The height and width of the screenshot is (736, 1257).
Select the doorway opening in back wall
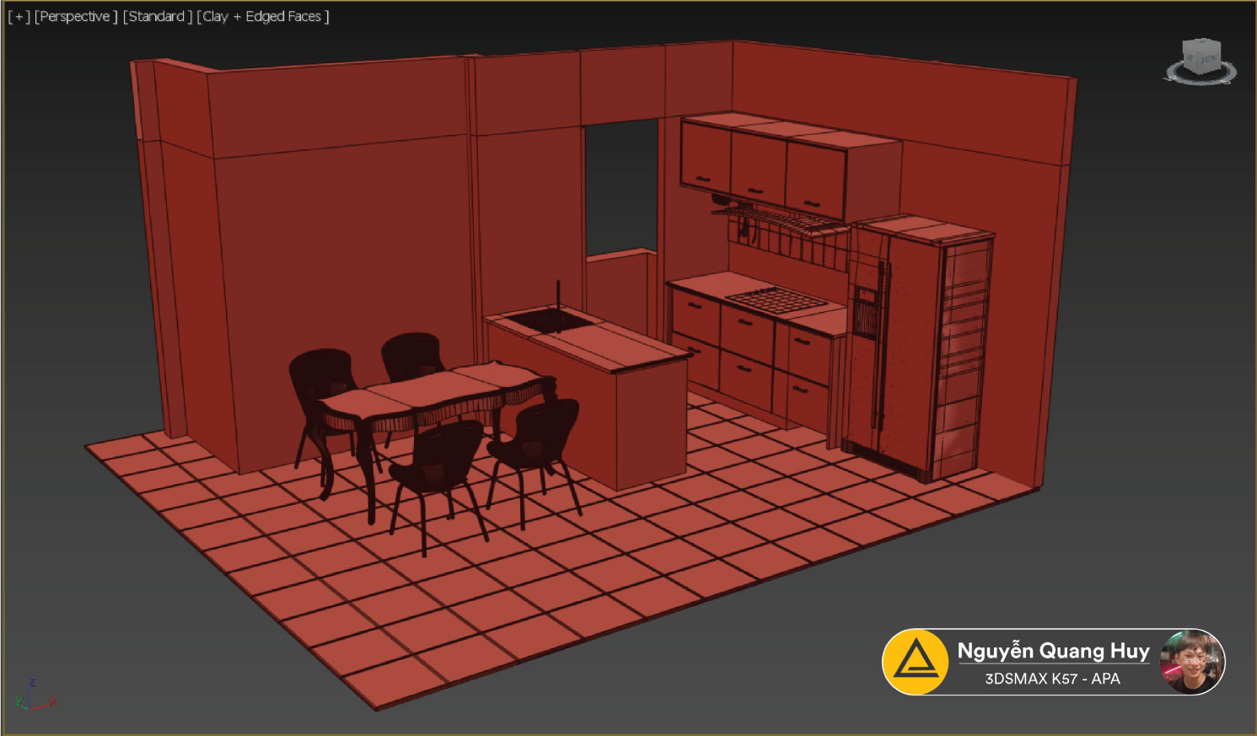[620, 185]
